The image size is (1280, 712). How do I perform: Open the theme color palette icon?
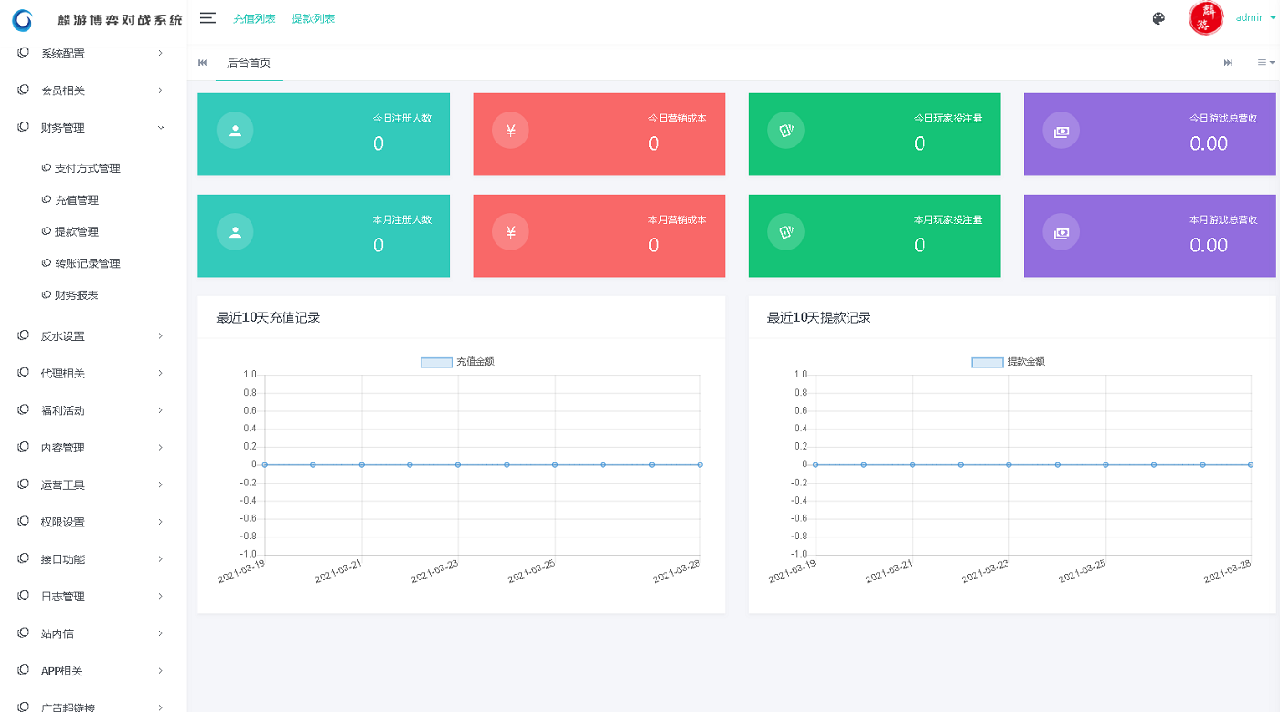pos(1158,18)
